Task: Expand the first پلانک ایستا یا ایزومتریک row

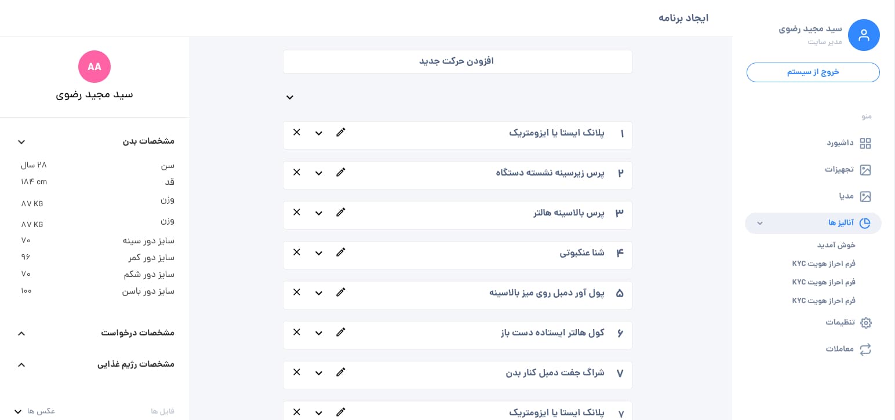Action: pos(319,133)
